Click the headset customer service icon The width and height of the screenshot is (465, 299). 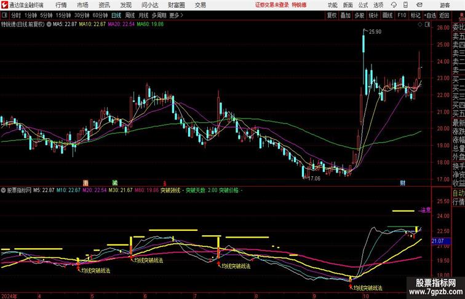pyautogui.click(x=394, y=5)
